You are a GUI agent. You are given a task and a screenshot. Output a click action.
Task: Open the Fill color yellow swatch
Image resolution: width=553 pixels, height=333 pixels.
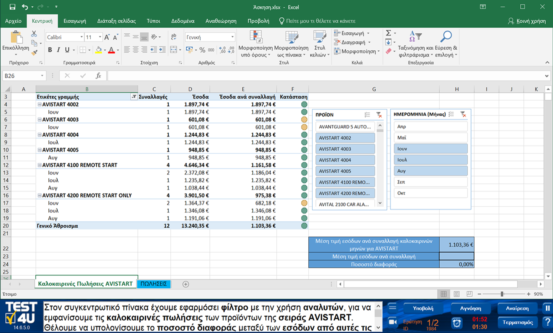point(99,50)
